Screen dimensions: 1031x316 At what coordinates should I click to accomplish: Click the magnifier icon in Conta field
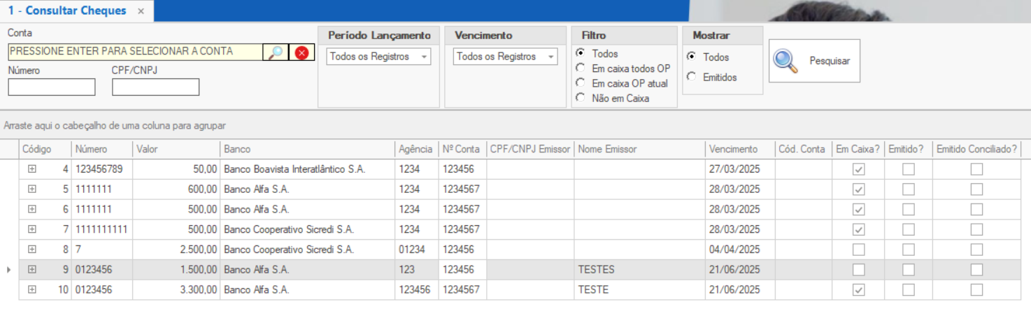[276, 52]
